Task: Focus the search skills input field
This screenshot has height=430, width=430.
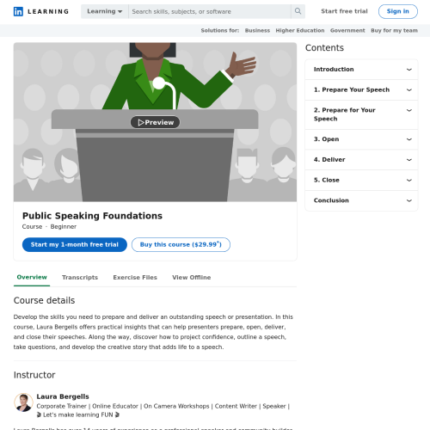Action: (210, 11)
